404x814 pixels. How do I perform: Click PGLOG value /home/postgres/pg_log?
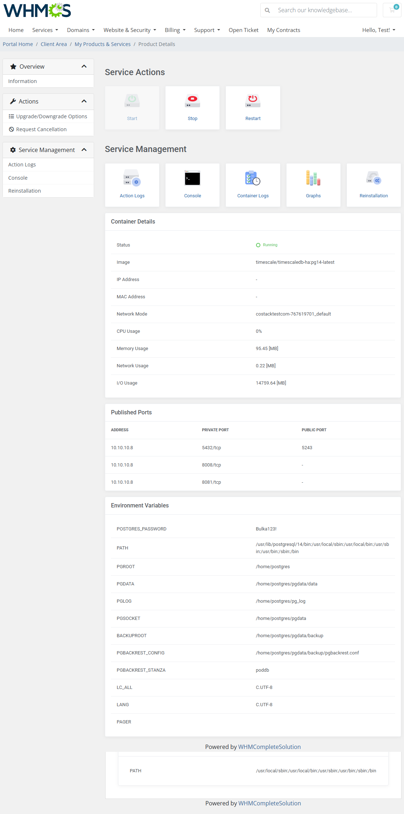[x=281, y=601]
